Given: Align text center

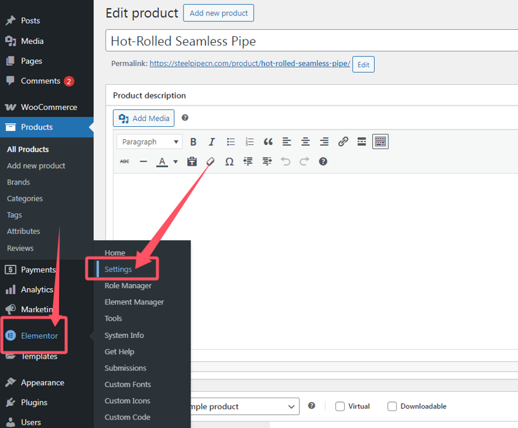Looking at the screenshot, I should point(305,142).
